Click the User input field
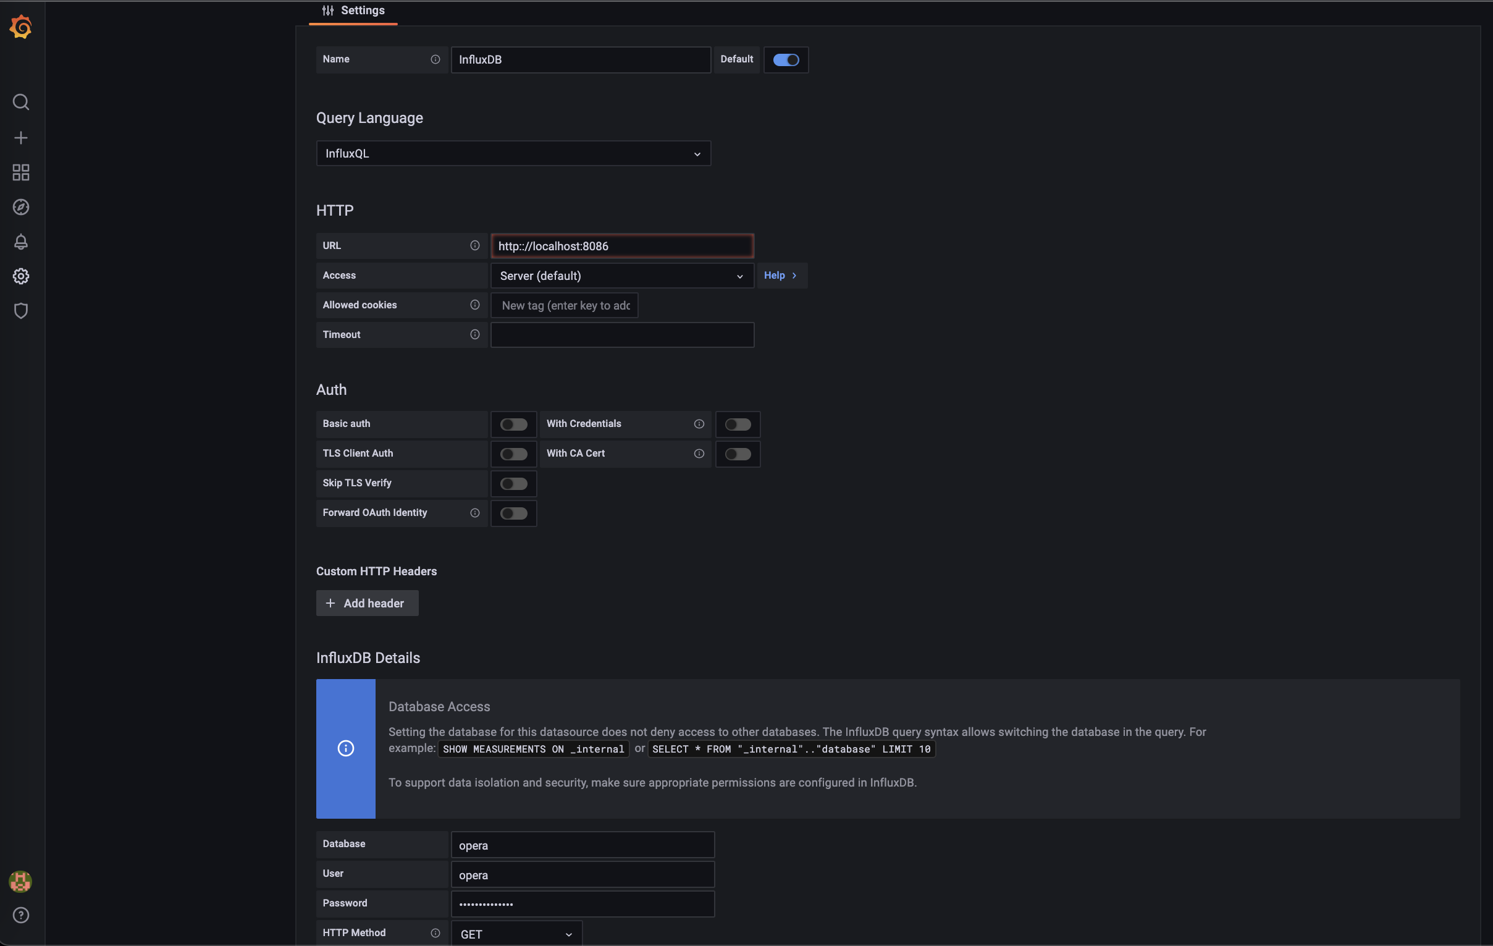Screen dimensions: 1493x946 (583, 875)
